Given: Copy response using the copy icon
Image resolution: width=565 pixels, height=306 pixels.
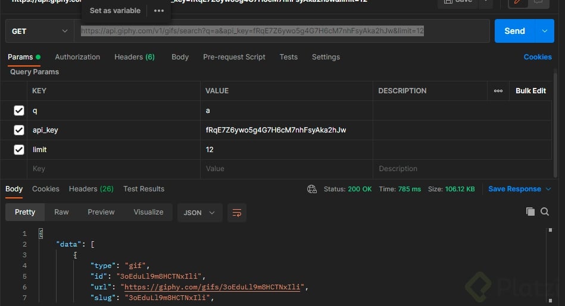Looking at the screenshot, I should 530,212.
